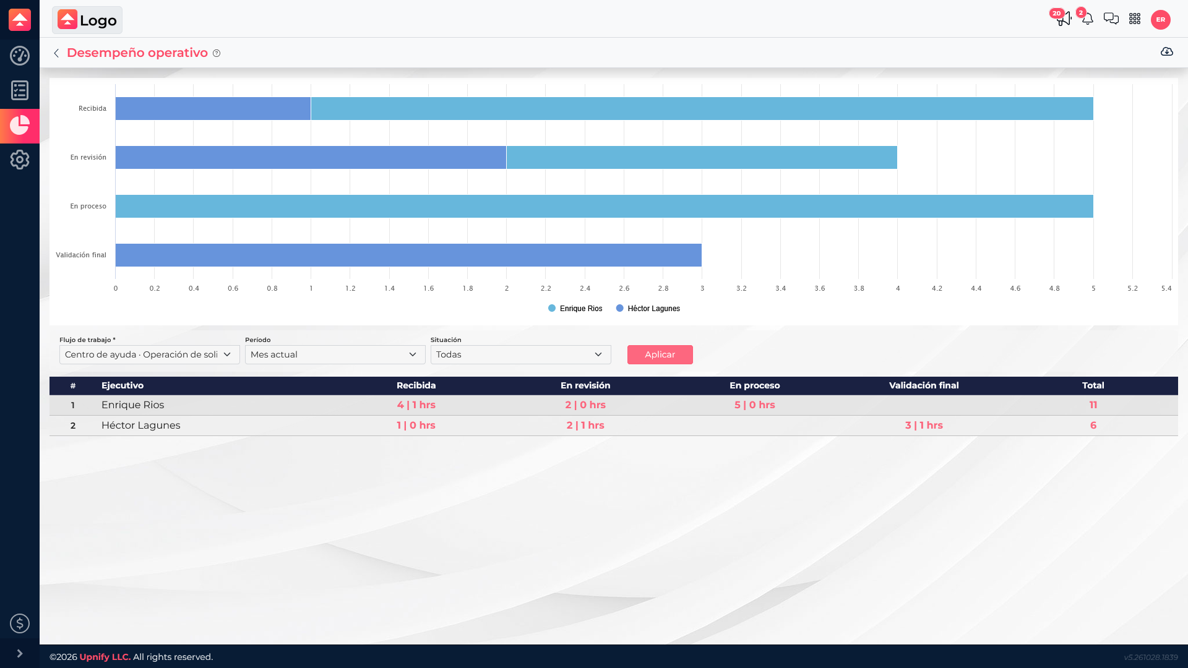The image size is (1188, 668).
Task: Click the En proceso light-blue chart bar
Action: coord(605,206)
